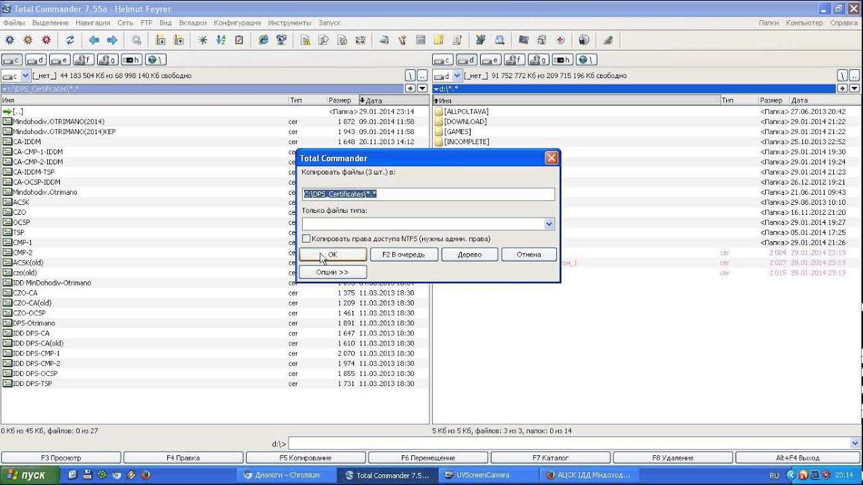
Task: Open drive h in the left panel
Action: tap(131, 60)
